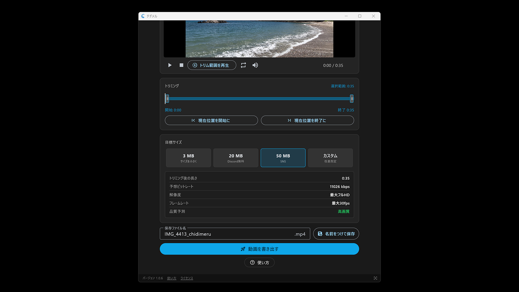Click トリム範囲を再生 button
The width and height of the screenshot is (519, 292).
click(212, 65)
